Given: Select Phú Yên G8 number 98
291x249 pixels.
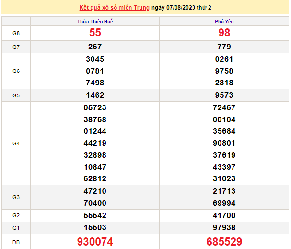Looking at the screenshot, I should point(224,33).
